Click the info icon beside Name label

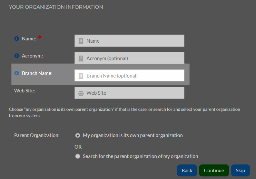click(17, 39)
